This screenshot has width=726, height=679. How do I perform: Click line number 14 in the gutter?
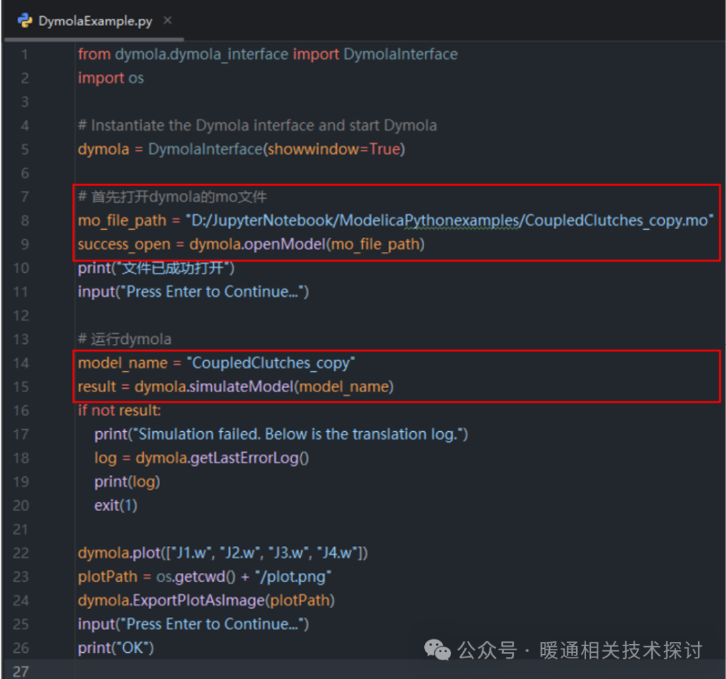pyautogui.click(x=21, y=363)
